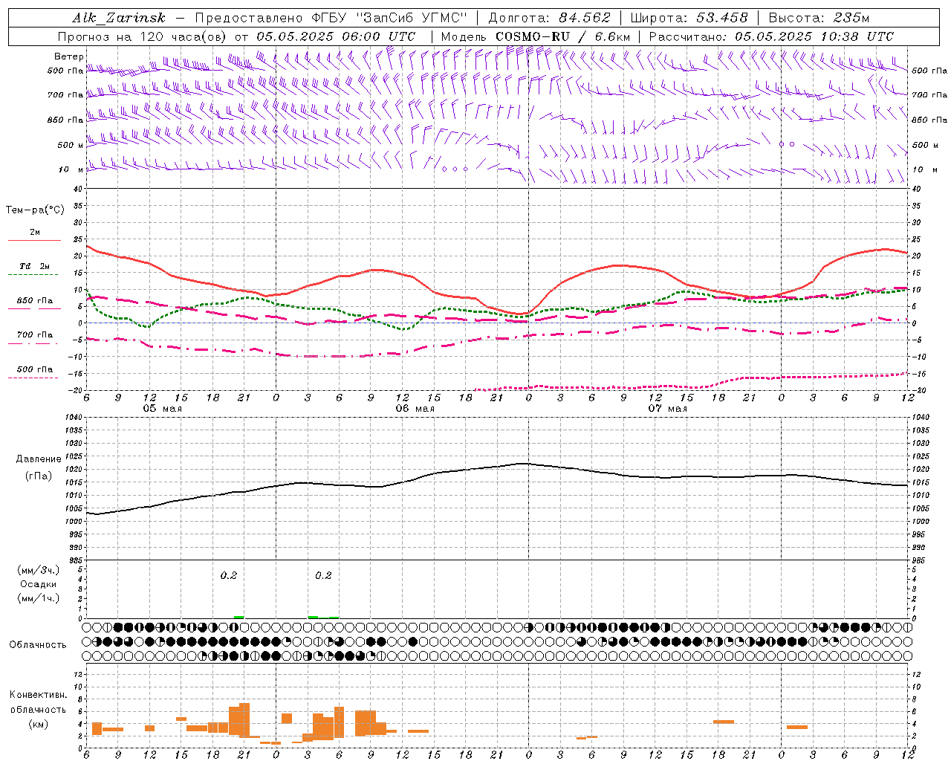This screenshot has height=761, width=951.
Task: Click the station name Alk_Zarinsk in title
Action: [x=119, y=18]
